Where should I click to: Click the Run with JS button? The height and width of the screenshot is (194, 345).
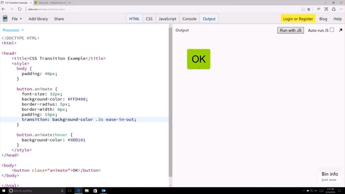click(x=290, y=30)
